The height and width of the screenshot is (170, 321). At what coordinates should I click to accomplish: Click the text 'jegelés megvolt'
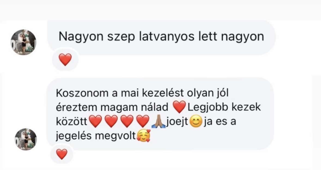tap(96, 136)
